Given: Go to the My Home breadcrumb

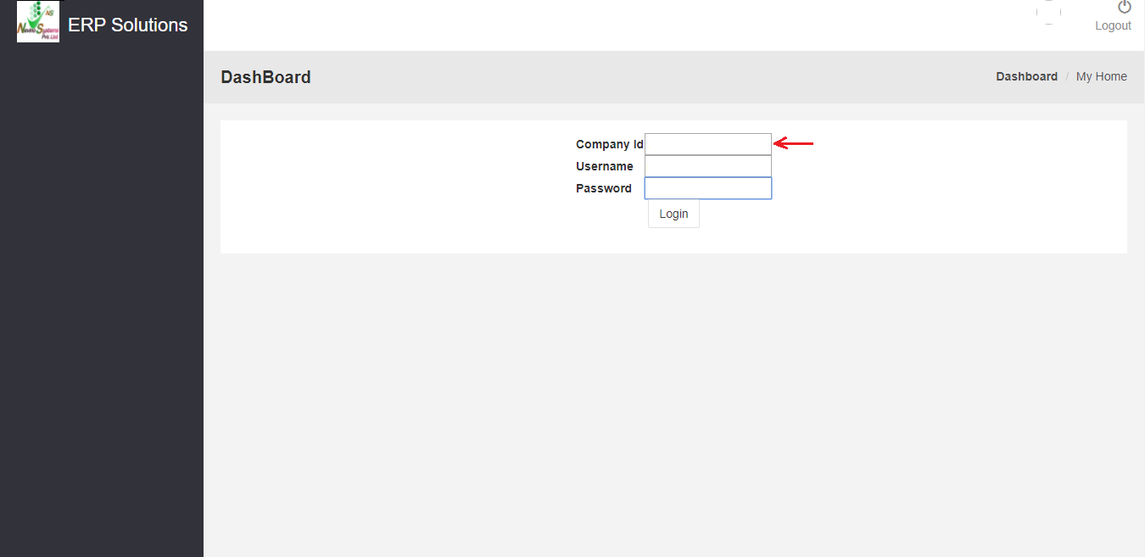Looking at the screenshot, I should point(1101,76).
